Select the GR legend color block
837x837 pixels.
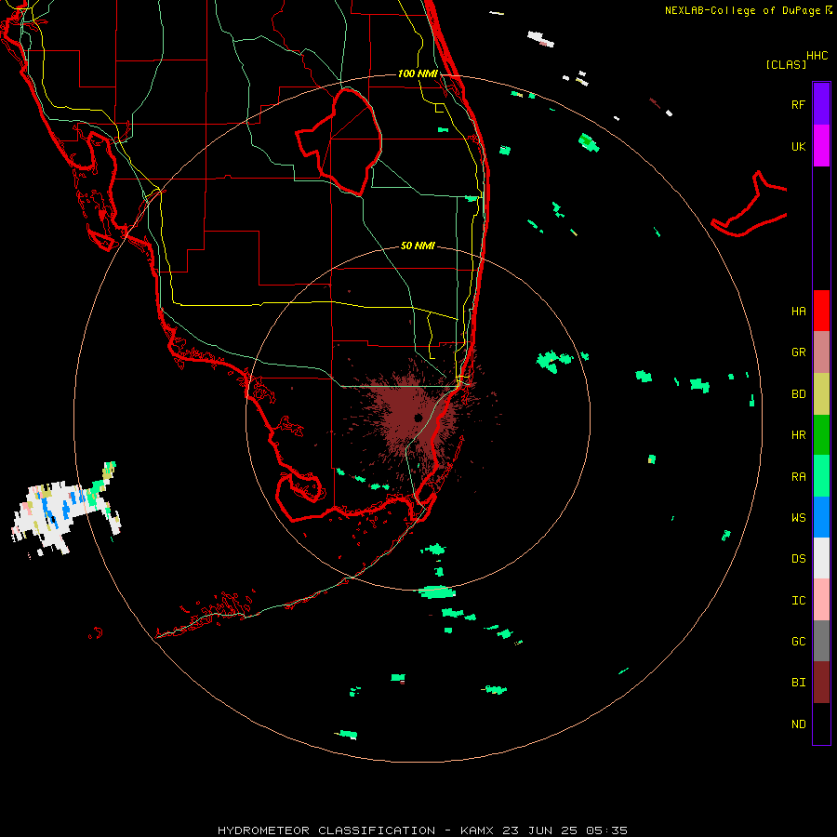821,352
